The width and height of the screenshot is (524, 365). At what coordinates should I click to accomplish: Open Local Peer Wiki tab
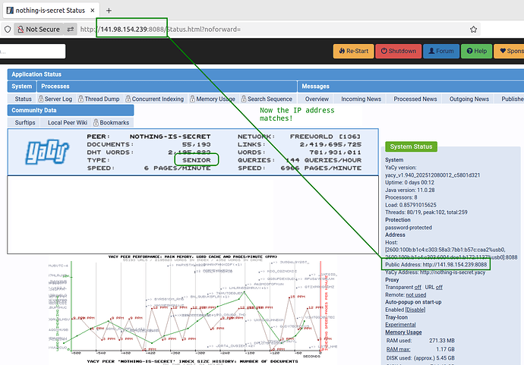pyautogui.click(x=67, y=122)
